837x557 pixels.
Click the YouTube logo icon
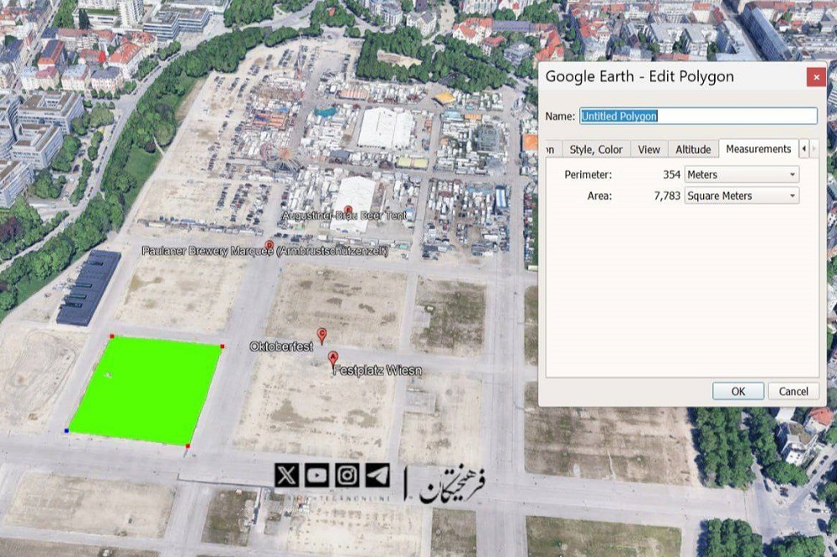317,475
